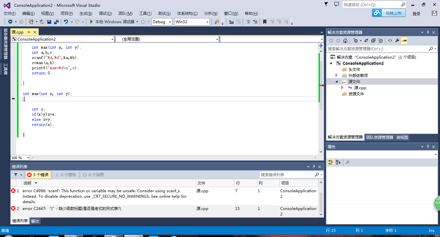
Task: Click the Alphabetical sort icon in Properties
Action: (338, 162)
